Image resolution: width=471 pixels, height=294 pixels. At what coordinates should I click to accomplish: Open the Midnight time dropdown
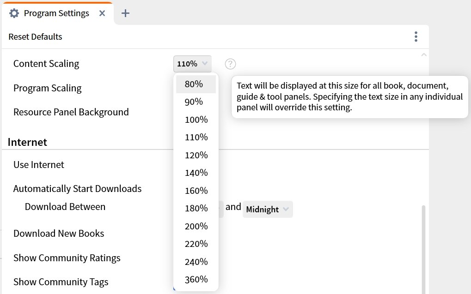(267, 209)
